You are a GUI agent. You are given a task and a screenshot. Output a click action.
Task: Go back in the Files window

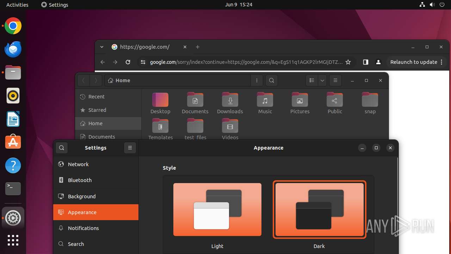point(84,80)
